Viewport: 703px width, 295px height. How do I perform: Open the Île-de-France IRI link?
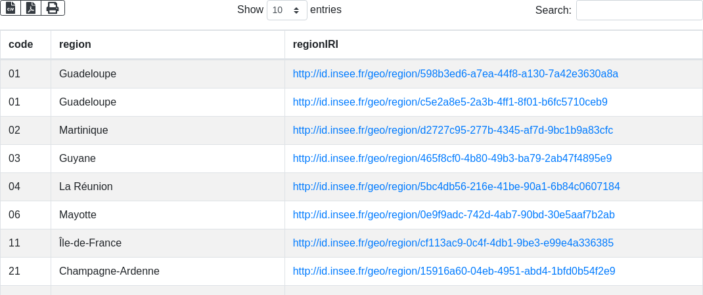pos(453,243)
